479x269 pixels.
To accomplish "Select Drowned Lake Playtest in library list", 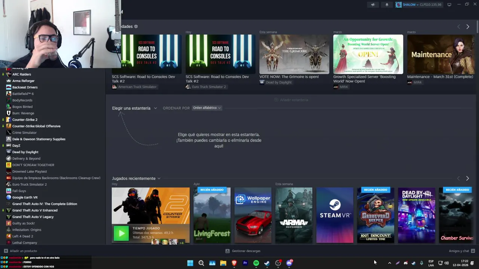I will tap(30, 171).
